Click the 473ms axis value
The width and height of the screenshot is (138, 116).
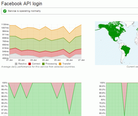pos(5,55)
